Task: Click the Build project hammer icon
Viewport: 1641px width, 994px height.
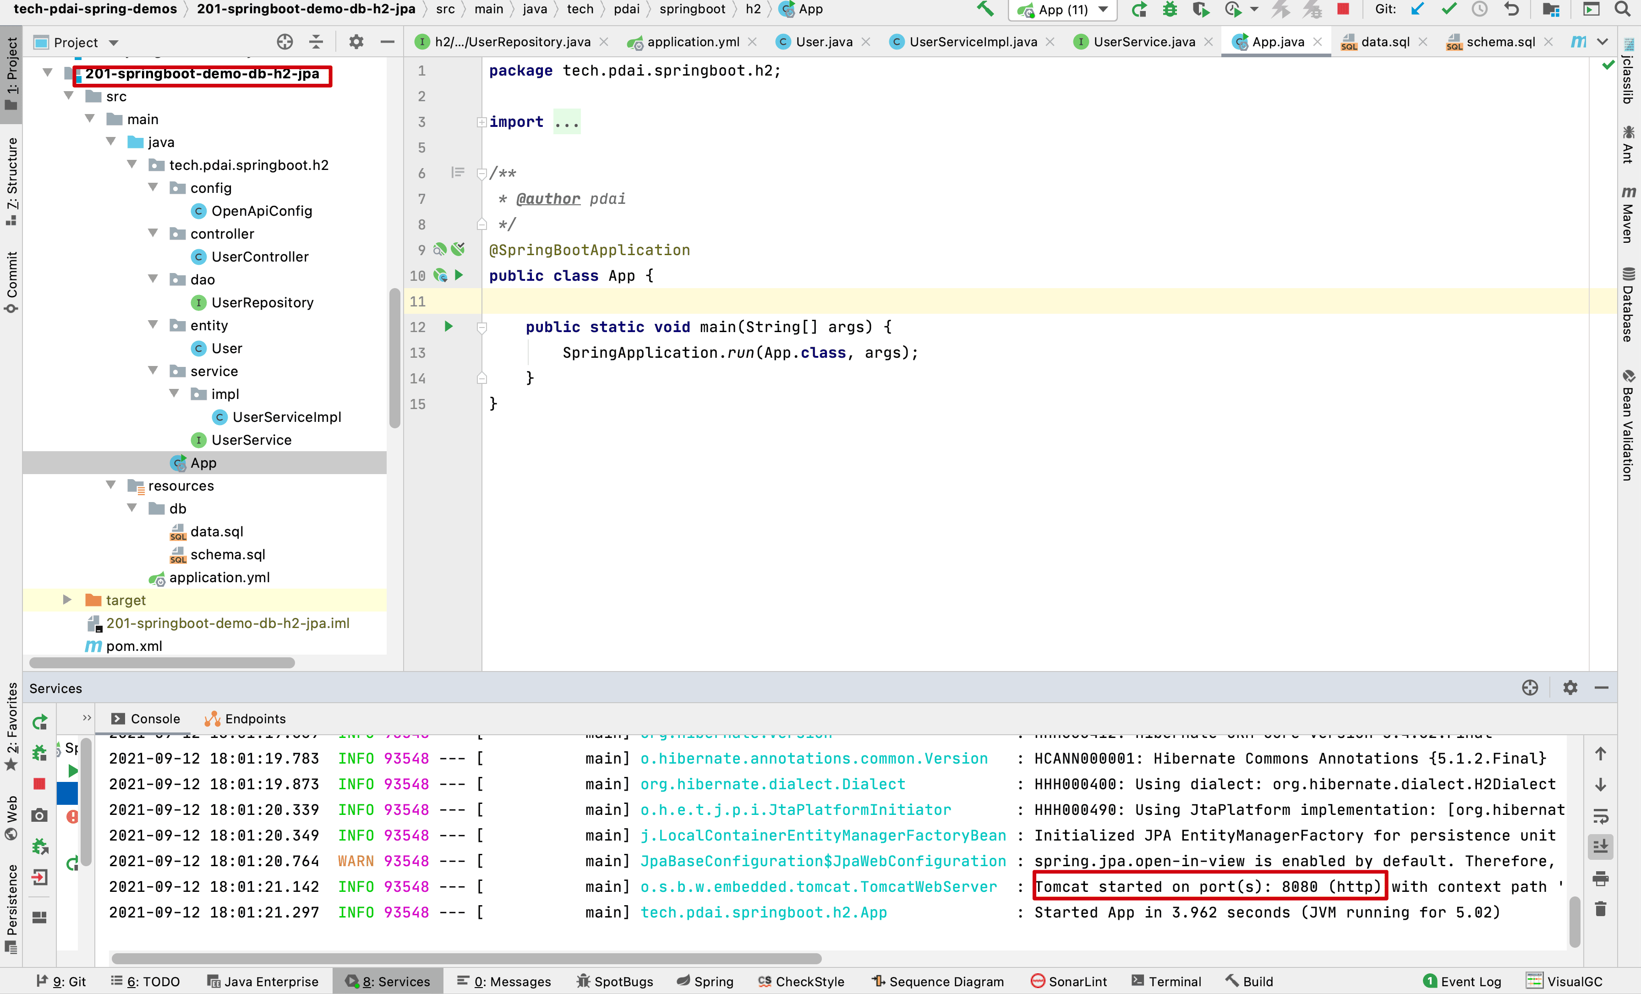Action: [985, 9]
